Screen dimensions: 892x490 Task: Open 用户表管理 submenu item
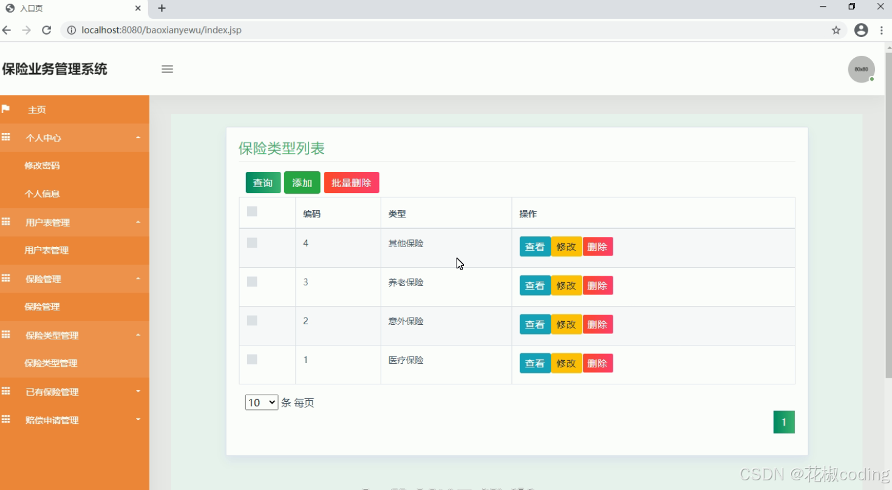(46, 250)
